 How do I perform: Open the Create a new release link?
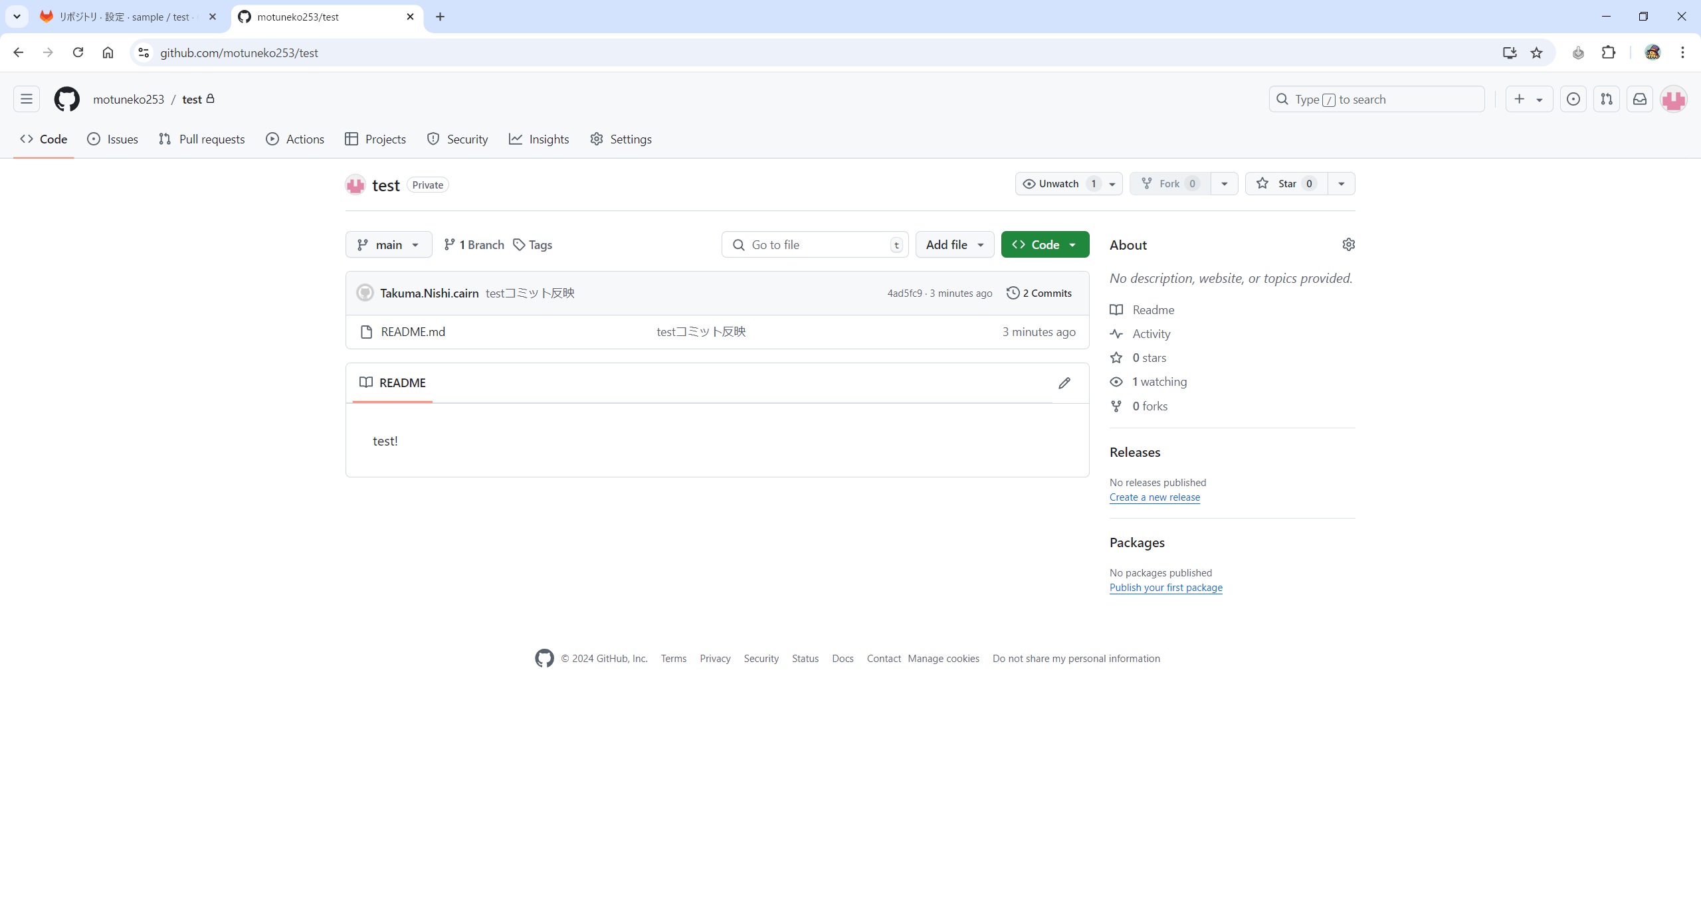[1154, 497]
